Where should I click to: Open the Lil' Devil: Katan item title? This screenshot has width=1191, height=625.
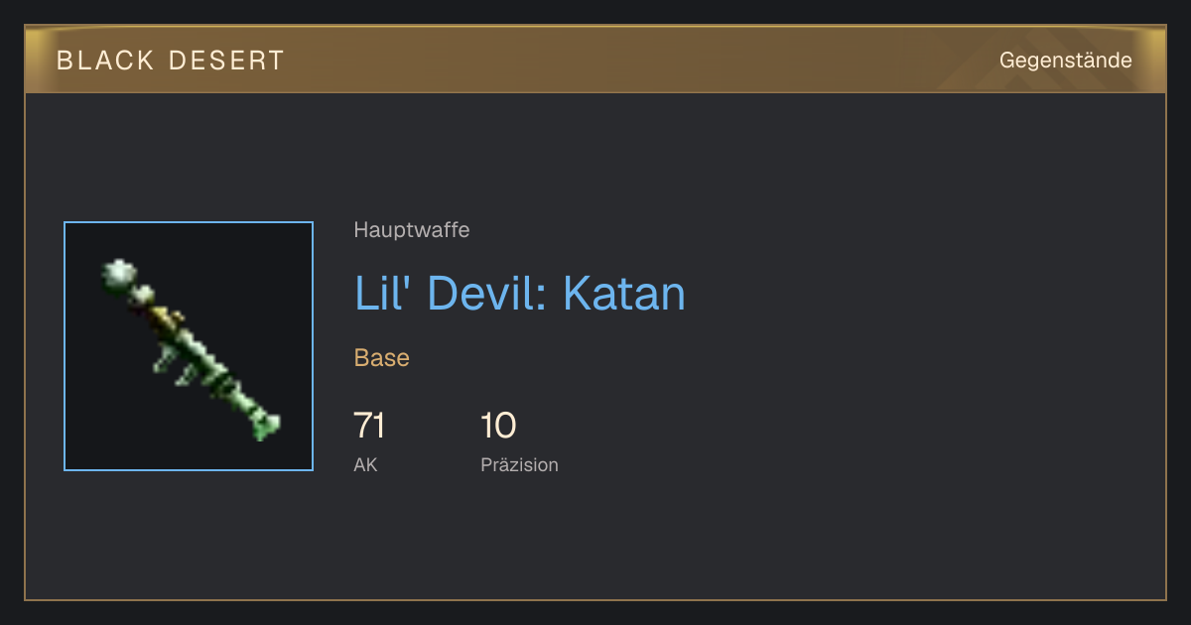(519, 293)
